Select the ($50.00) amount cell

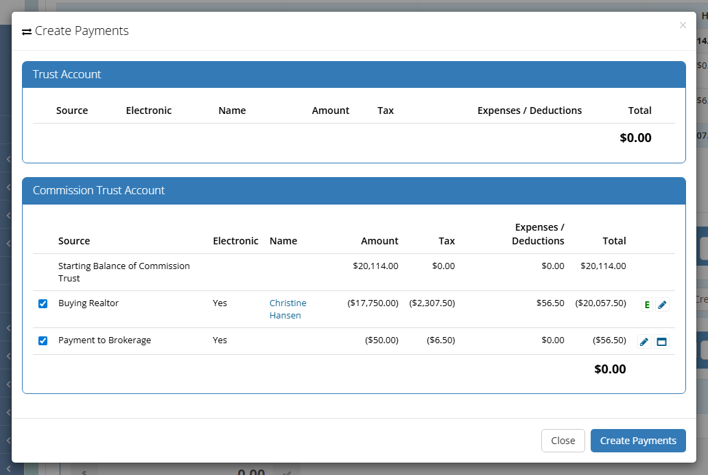click(x=381, y=340)
